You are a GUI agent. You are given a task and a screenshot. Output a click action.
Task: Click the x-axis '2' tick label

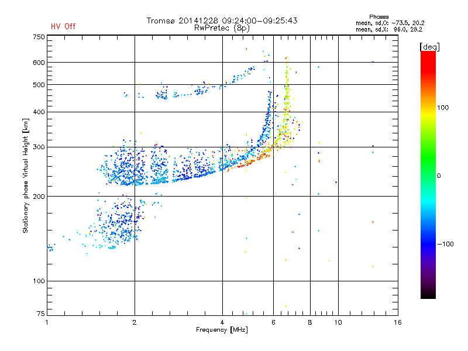[x=135, y=322]
